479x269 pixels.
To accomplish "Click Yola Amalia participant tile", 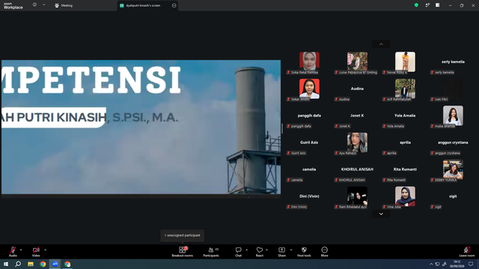I will 405,117.
